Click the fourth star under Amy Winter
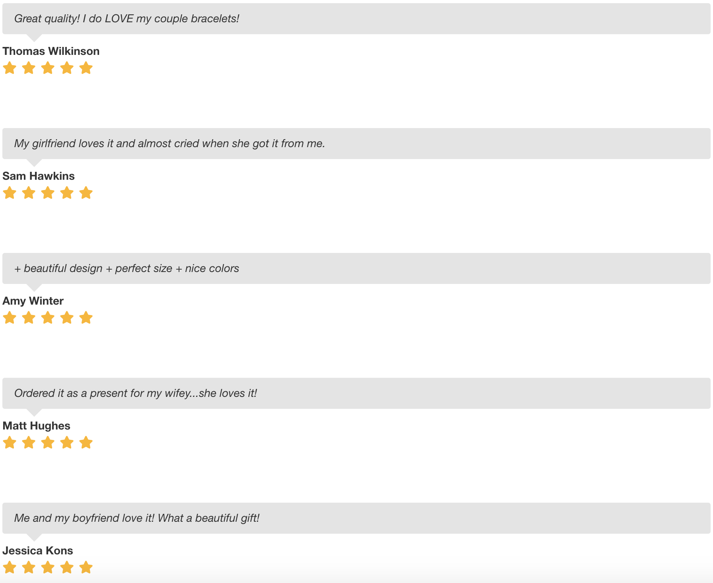This screenshot has height=583, width=713. (67, 318)
